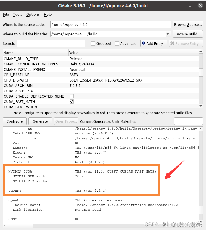Minimize the CMake window
Viewport: 206px width, 230px height.
[x=180, y=6]
